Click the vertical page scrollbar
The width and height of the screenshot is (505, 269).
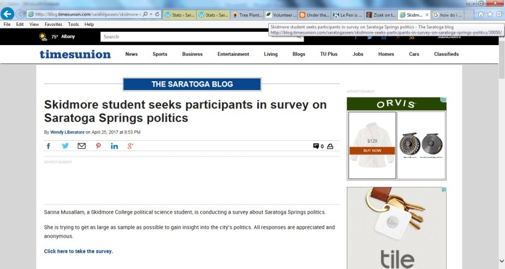tap(501, 150)
